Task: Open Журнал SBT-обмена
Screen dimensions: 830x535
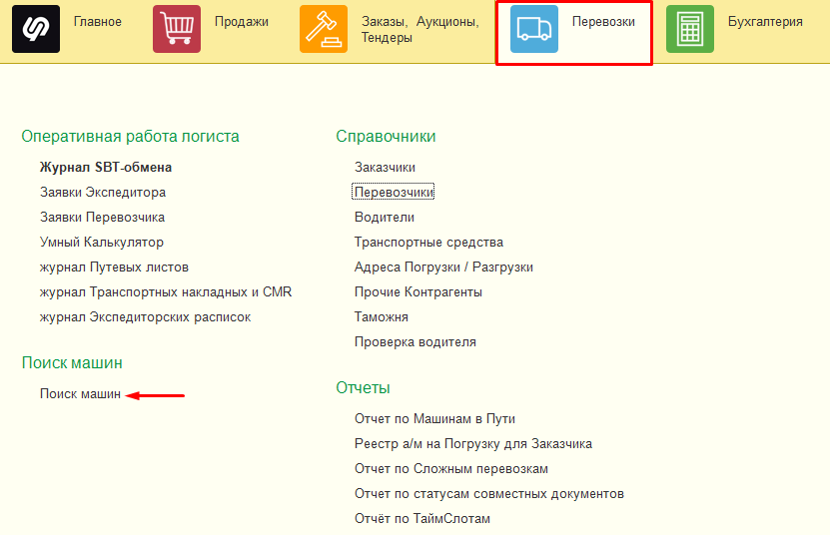Action: pos(106,168)
